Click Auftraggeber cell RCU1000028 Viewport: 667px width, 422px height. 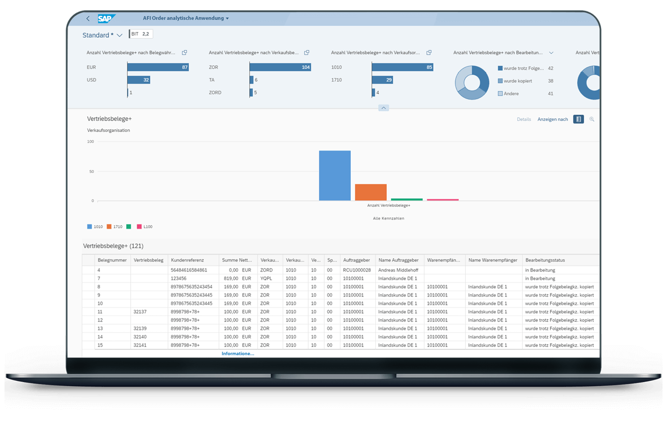coord(357,270)
